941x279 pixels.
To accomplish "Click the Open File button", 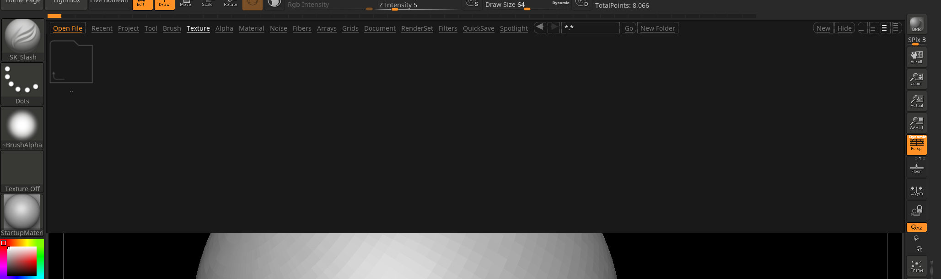I will point(68,28).
